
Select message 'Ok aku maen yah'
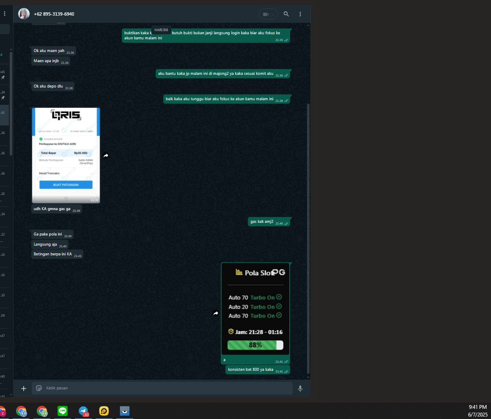[54, 51]
